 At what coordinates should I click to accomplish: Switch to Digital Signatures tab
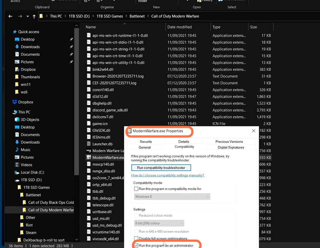point(231,147)
